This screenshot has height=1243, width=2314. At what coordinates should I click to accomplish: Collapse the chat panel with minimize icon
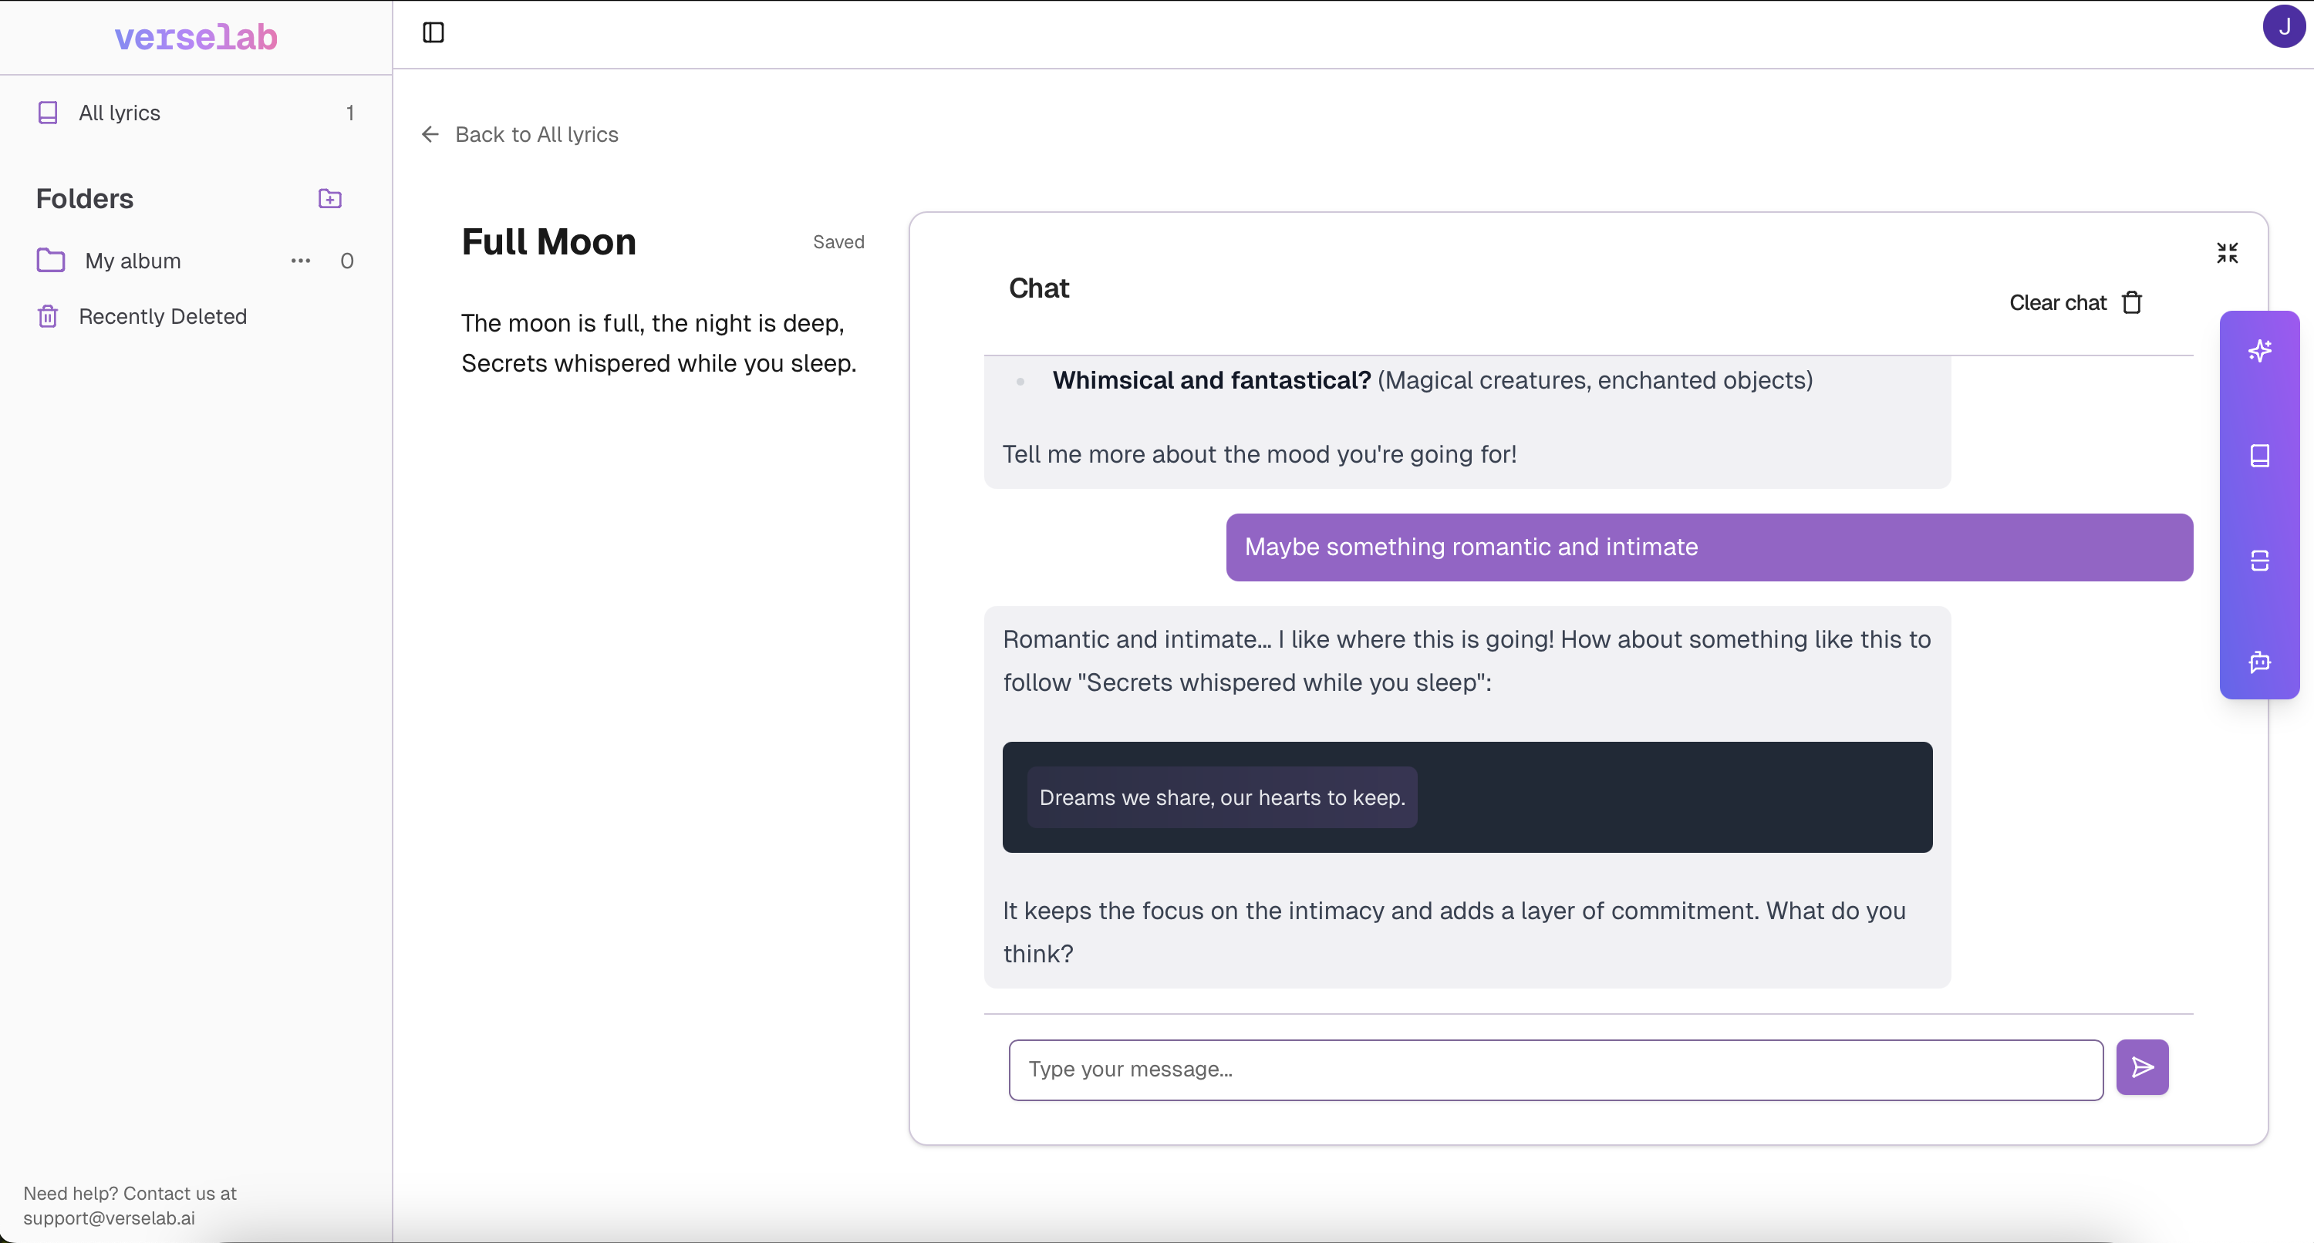click(x=2227, y=253)
